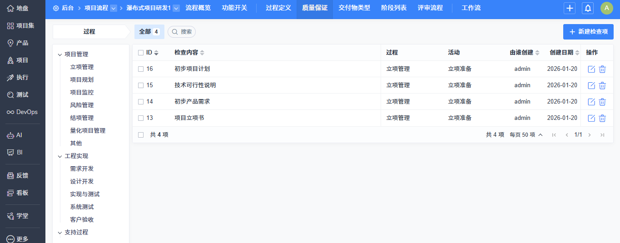Check the checkbox for row ID 15
The height and width of the screenshot is (243, 620).
pyautogui.click(x=141, y=85)
